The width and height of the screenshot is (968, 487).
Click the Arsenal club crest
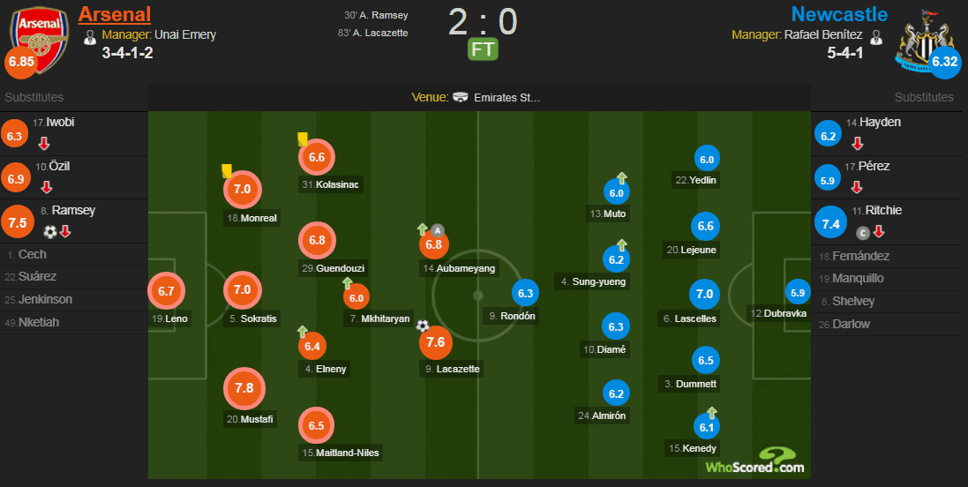coord(40,37)
